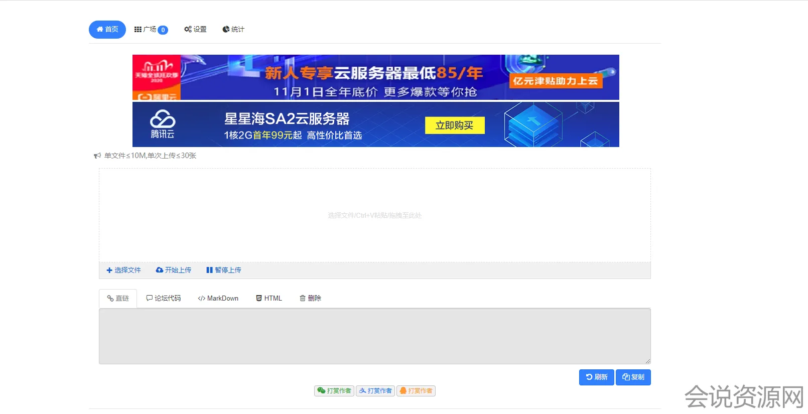The height and width of the screenshot is (414, 808).
Task: Select the HTML tab
Action: (x=269, y=299)
